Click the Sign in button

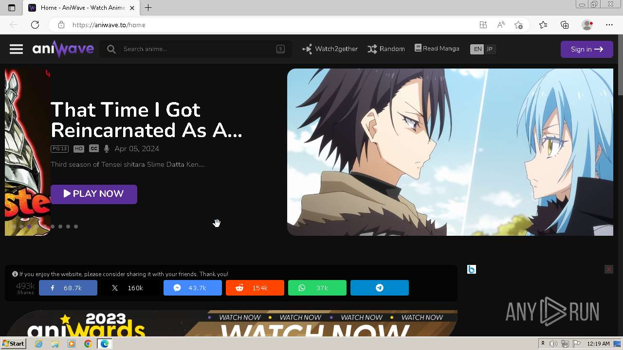click(x=586, y=49)
